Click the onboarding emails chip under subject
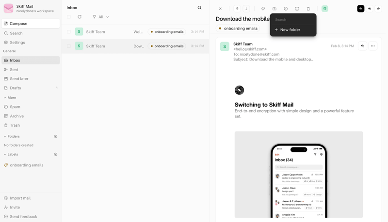 [x=238, y=29]
